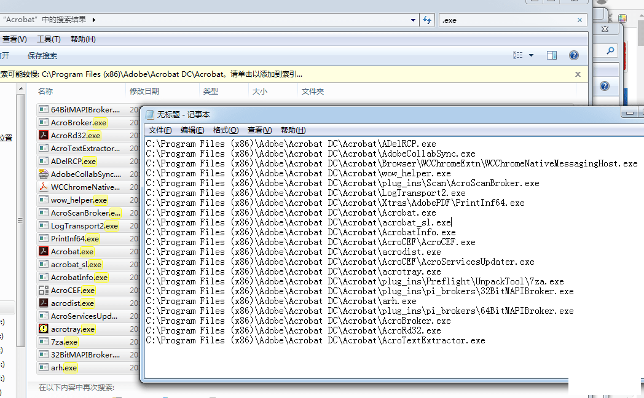Viewport: 644px width, 398px height.
Task: Select the AcroCEF.exe file icon
Action: click(x=44, y=290)
